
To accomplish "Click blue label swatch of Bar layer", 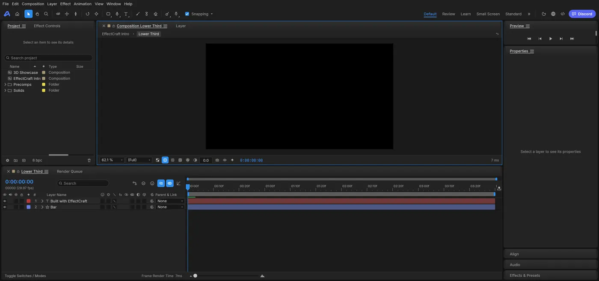I will click(x=29, y=207).
